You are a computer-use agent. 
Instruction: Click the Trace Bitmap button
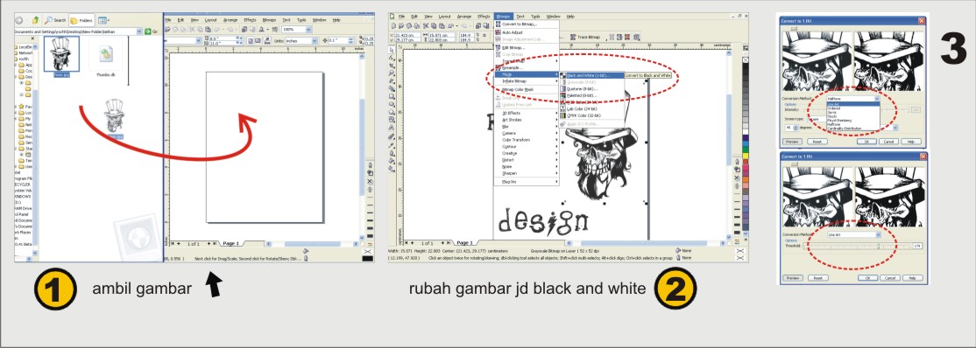[585, 37]
